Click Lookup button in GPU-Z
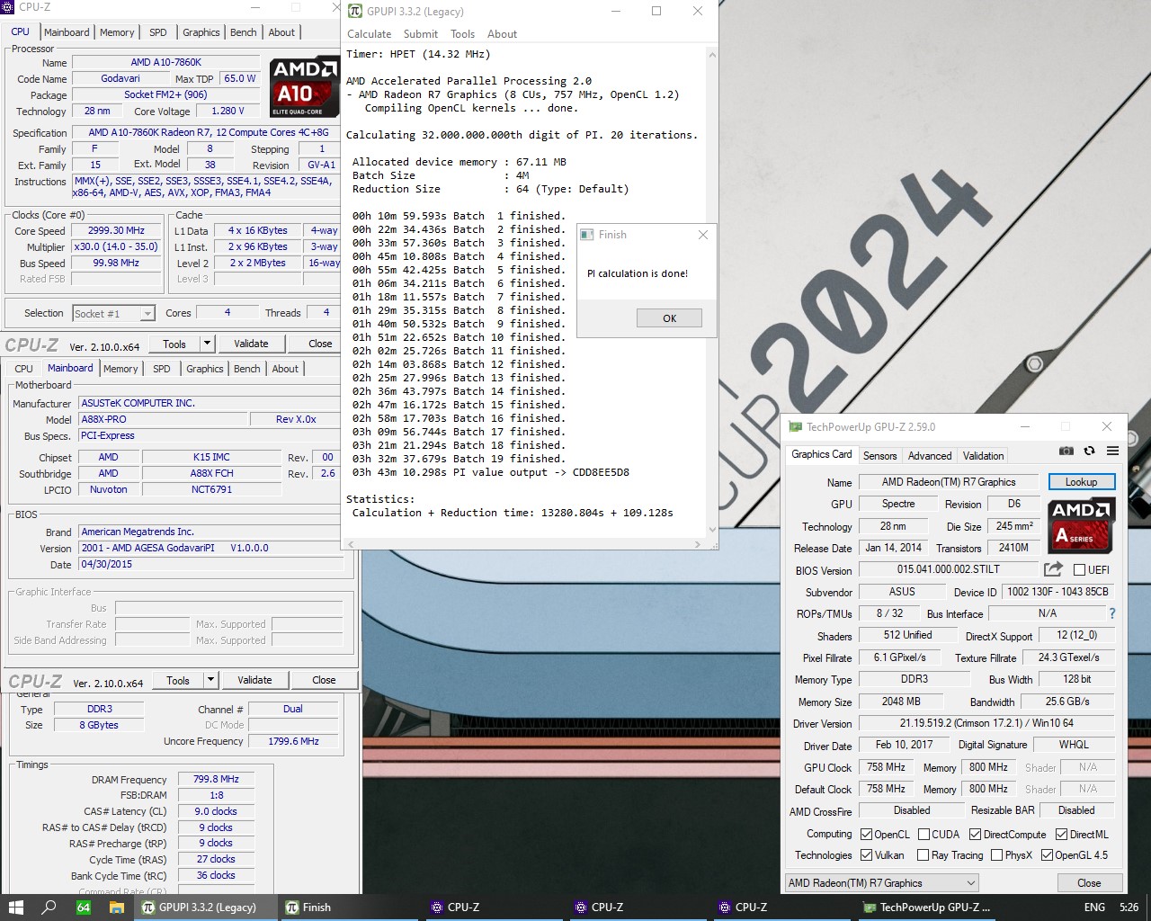Screen dimensions: 1151x921 tap(1082, 482)
